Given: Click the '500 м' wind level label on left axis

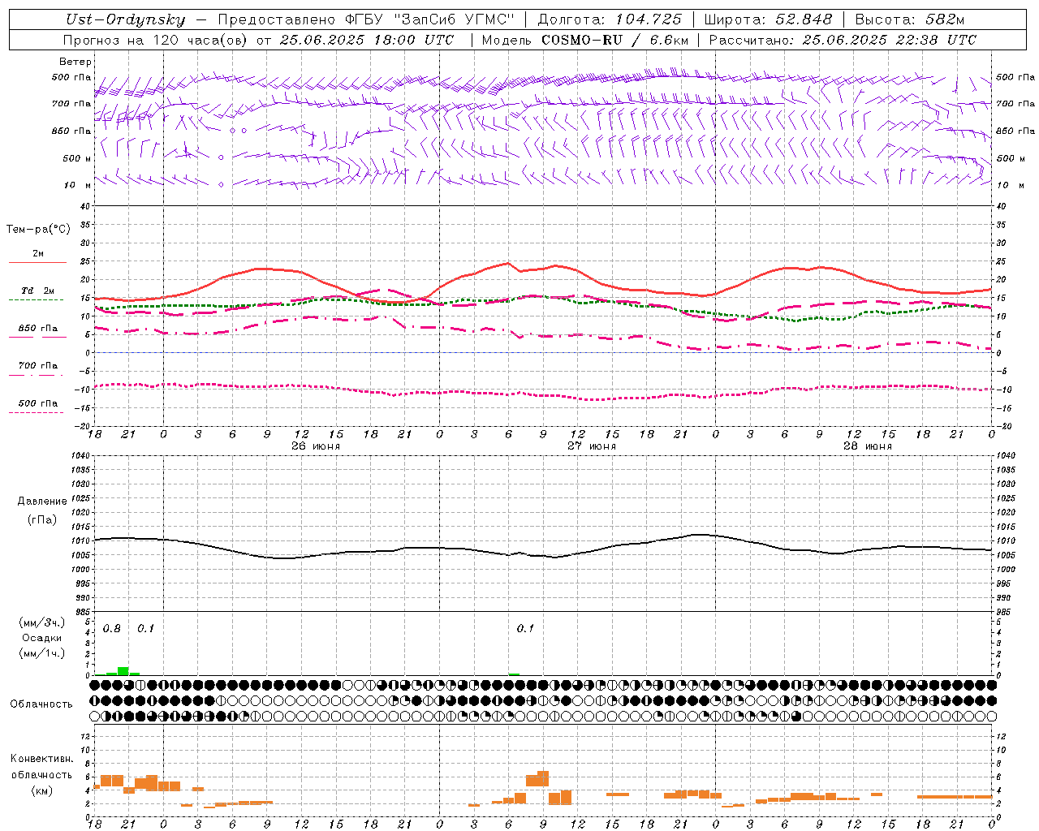Looking at the screenshot, I should 77,158.
